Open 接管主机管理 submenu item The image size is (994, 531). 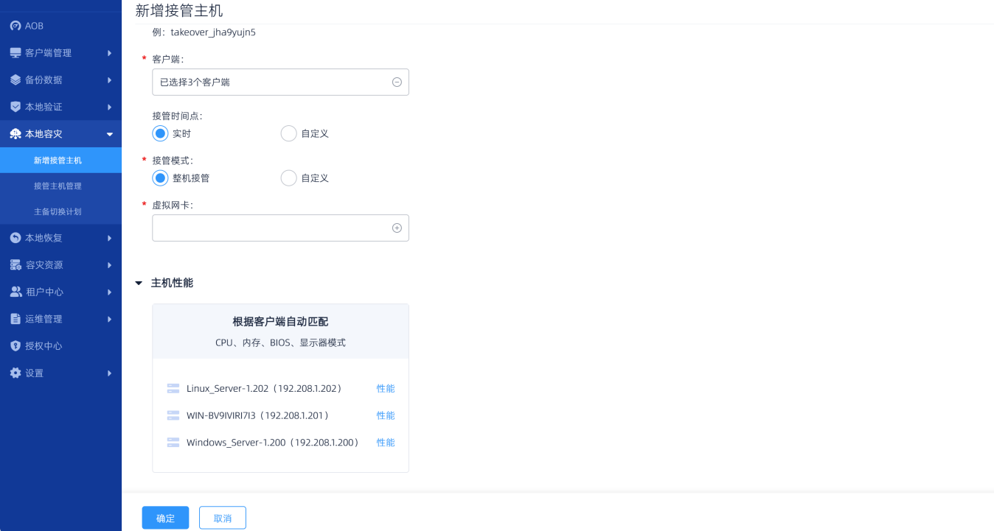(x=58, y=186)
